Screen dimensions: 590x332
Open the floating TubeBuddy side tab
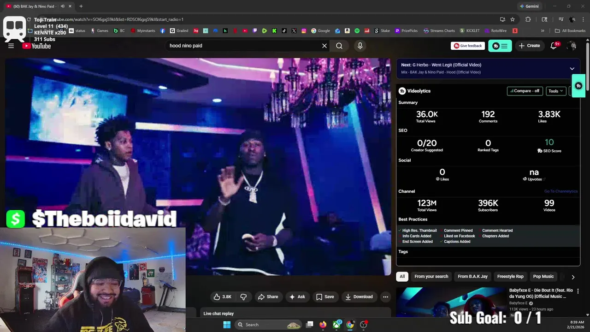click(x=578, y=86)
